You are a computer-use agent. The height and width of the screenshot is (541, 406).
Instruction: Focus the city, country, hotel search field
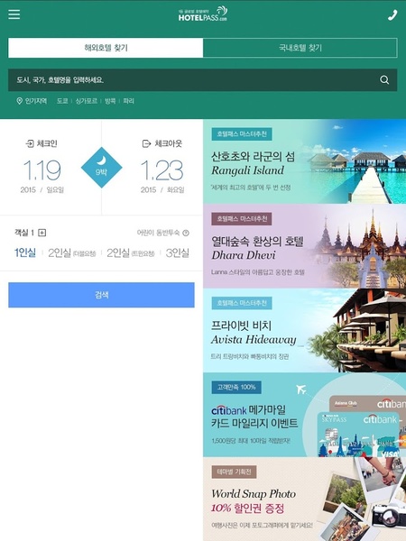203,80
